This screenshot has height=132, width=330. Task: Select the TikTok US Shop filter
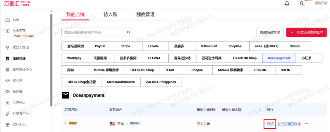(x=142, y=70)
